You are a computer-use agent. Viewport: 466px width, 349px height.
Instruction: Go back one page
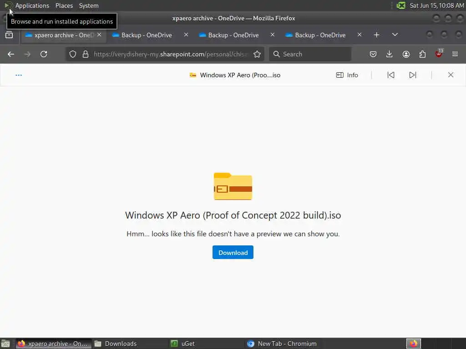(11, 54)
